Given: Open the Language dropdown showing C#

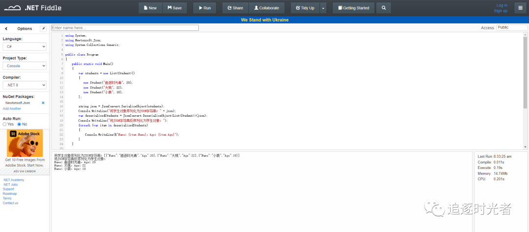Looking at the screenshot, I should pos(24,47).
